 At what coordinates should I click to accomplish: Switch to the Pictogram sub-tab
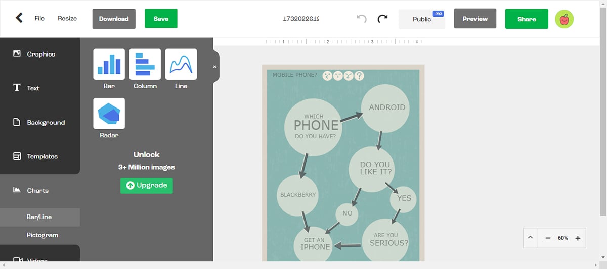(42, 235)
